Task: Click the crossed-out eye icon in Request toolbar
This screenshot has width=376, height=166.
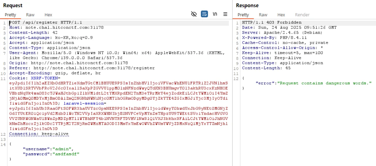Action: click(x=194, y=14)
